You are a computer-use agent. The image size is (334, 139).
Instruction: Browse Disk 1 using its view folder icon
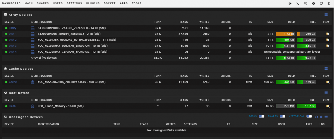coord(328,34)
